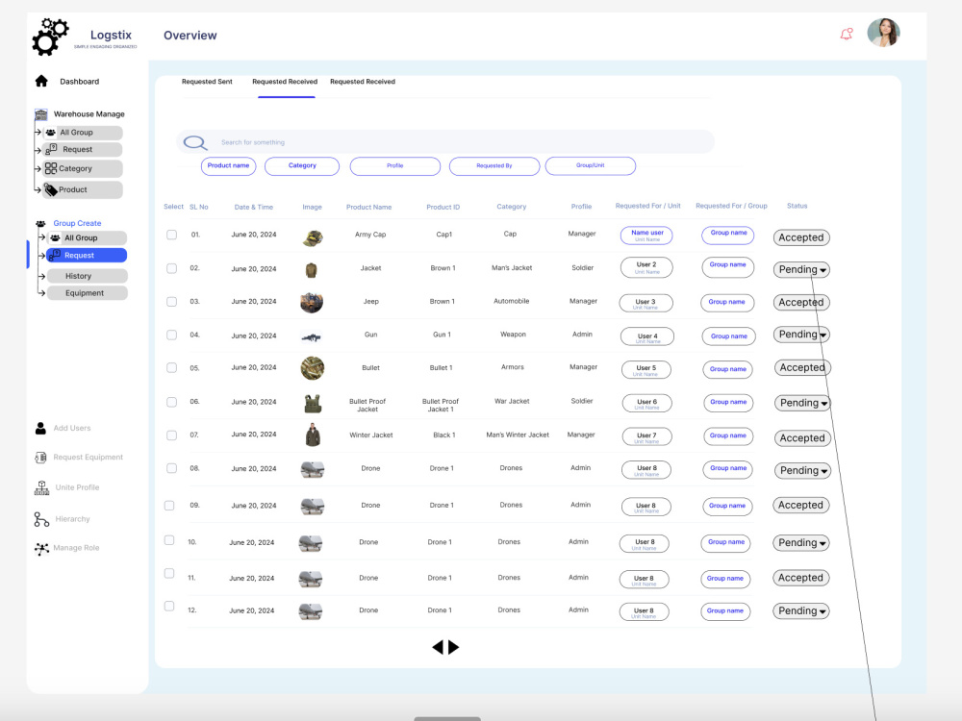
Task: Switch to Requested Sent tab
Action: tap(207, 82)
